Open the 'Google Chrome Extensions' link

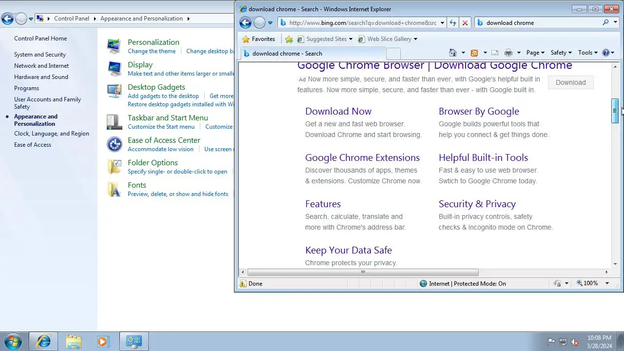(x=362, y=157)
